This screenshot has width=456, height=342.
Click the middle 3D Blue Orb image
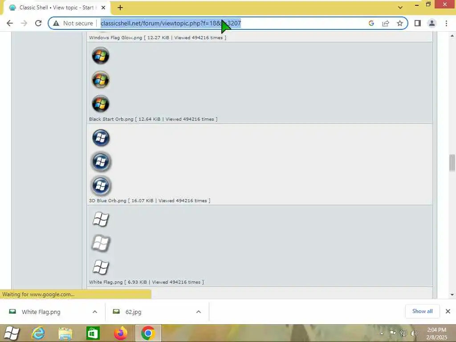pyautogui.click(x=101, y=162)
